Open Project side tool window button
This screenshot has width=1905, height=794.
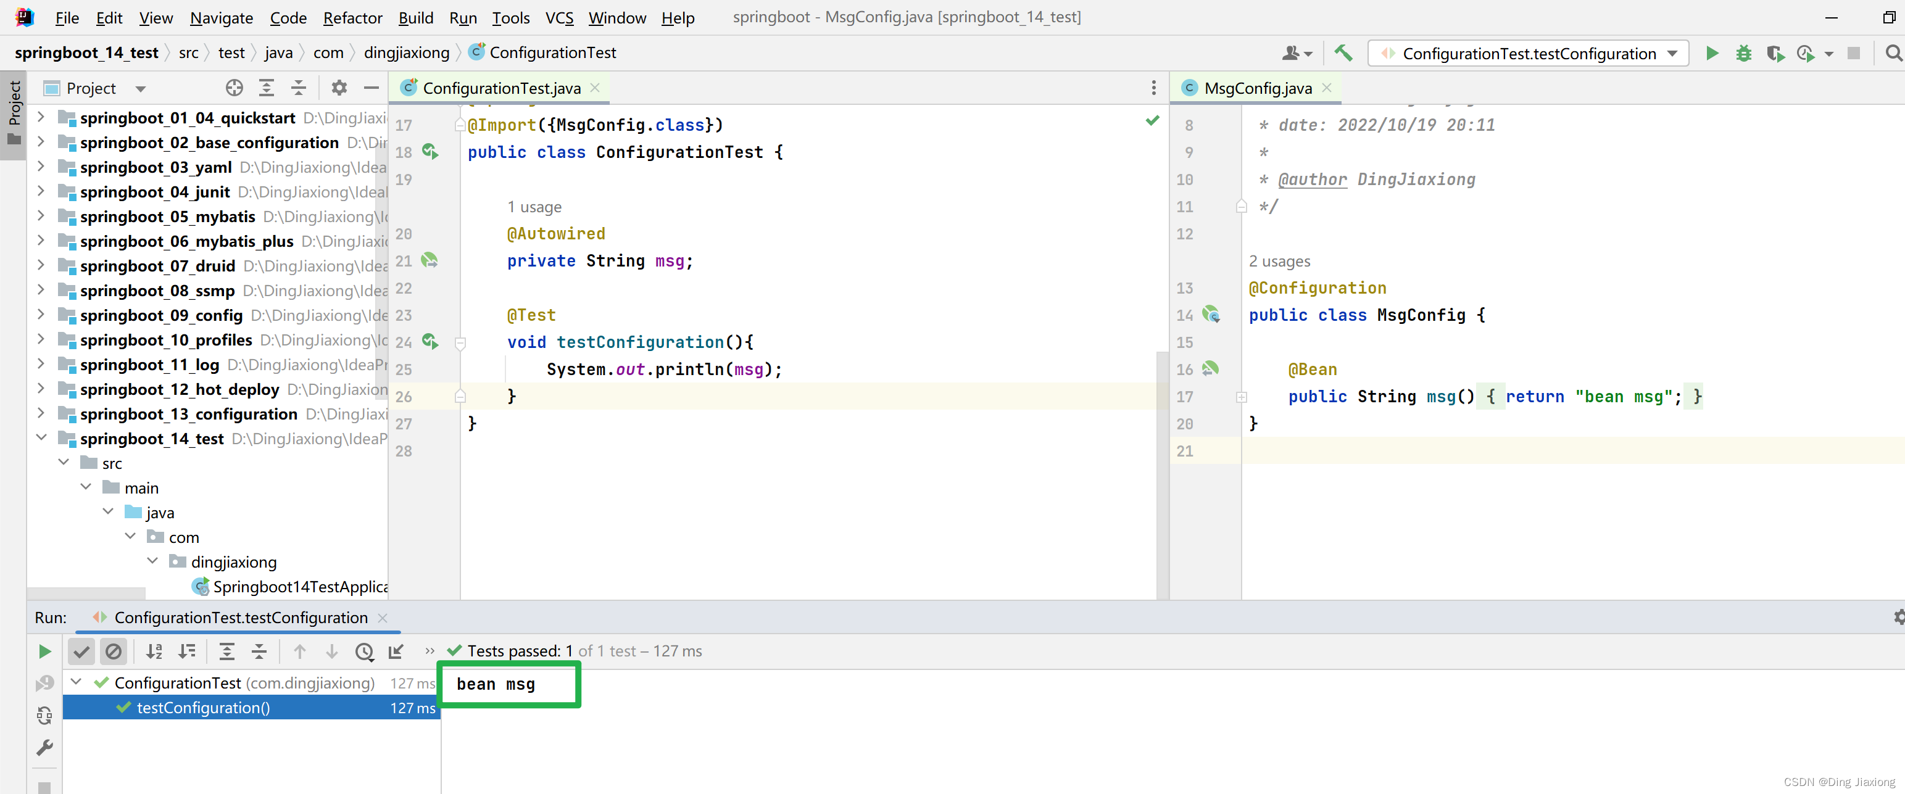14,114
